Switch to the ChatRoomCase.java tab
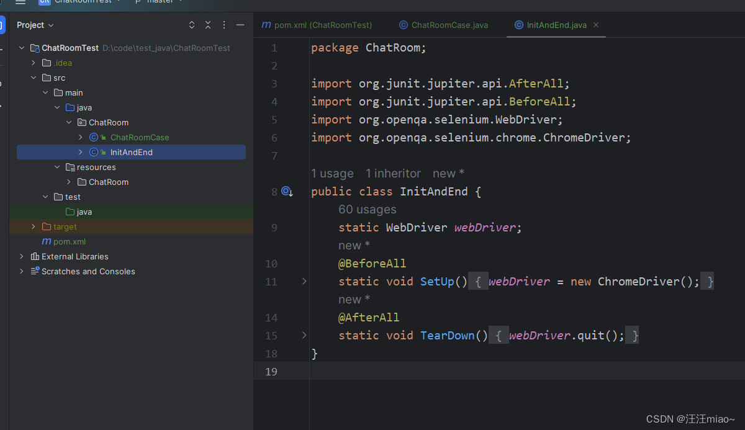The image size is (745, 430). coord(443,25)
